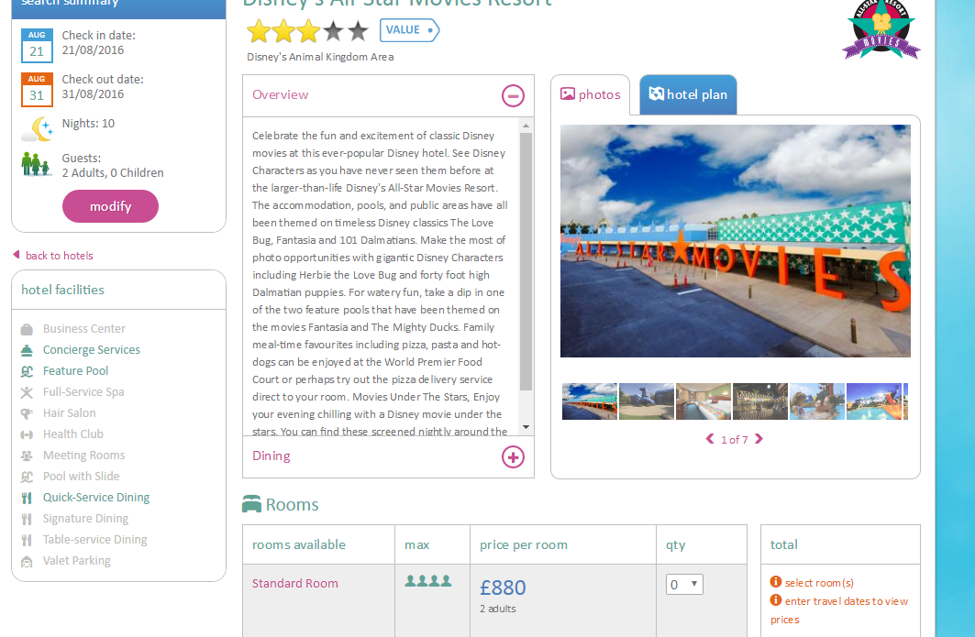The width and height of the screenshot is (975, 637).
Task: Click the Quick-Service Dining cutlery icon
Action: point(27,499)
